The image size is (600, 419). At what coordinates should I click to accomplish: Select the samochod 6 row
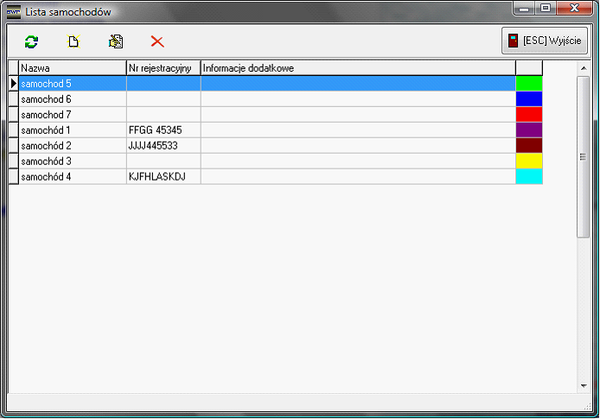(x=73, y=99)
